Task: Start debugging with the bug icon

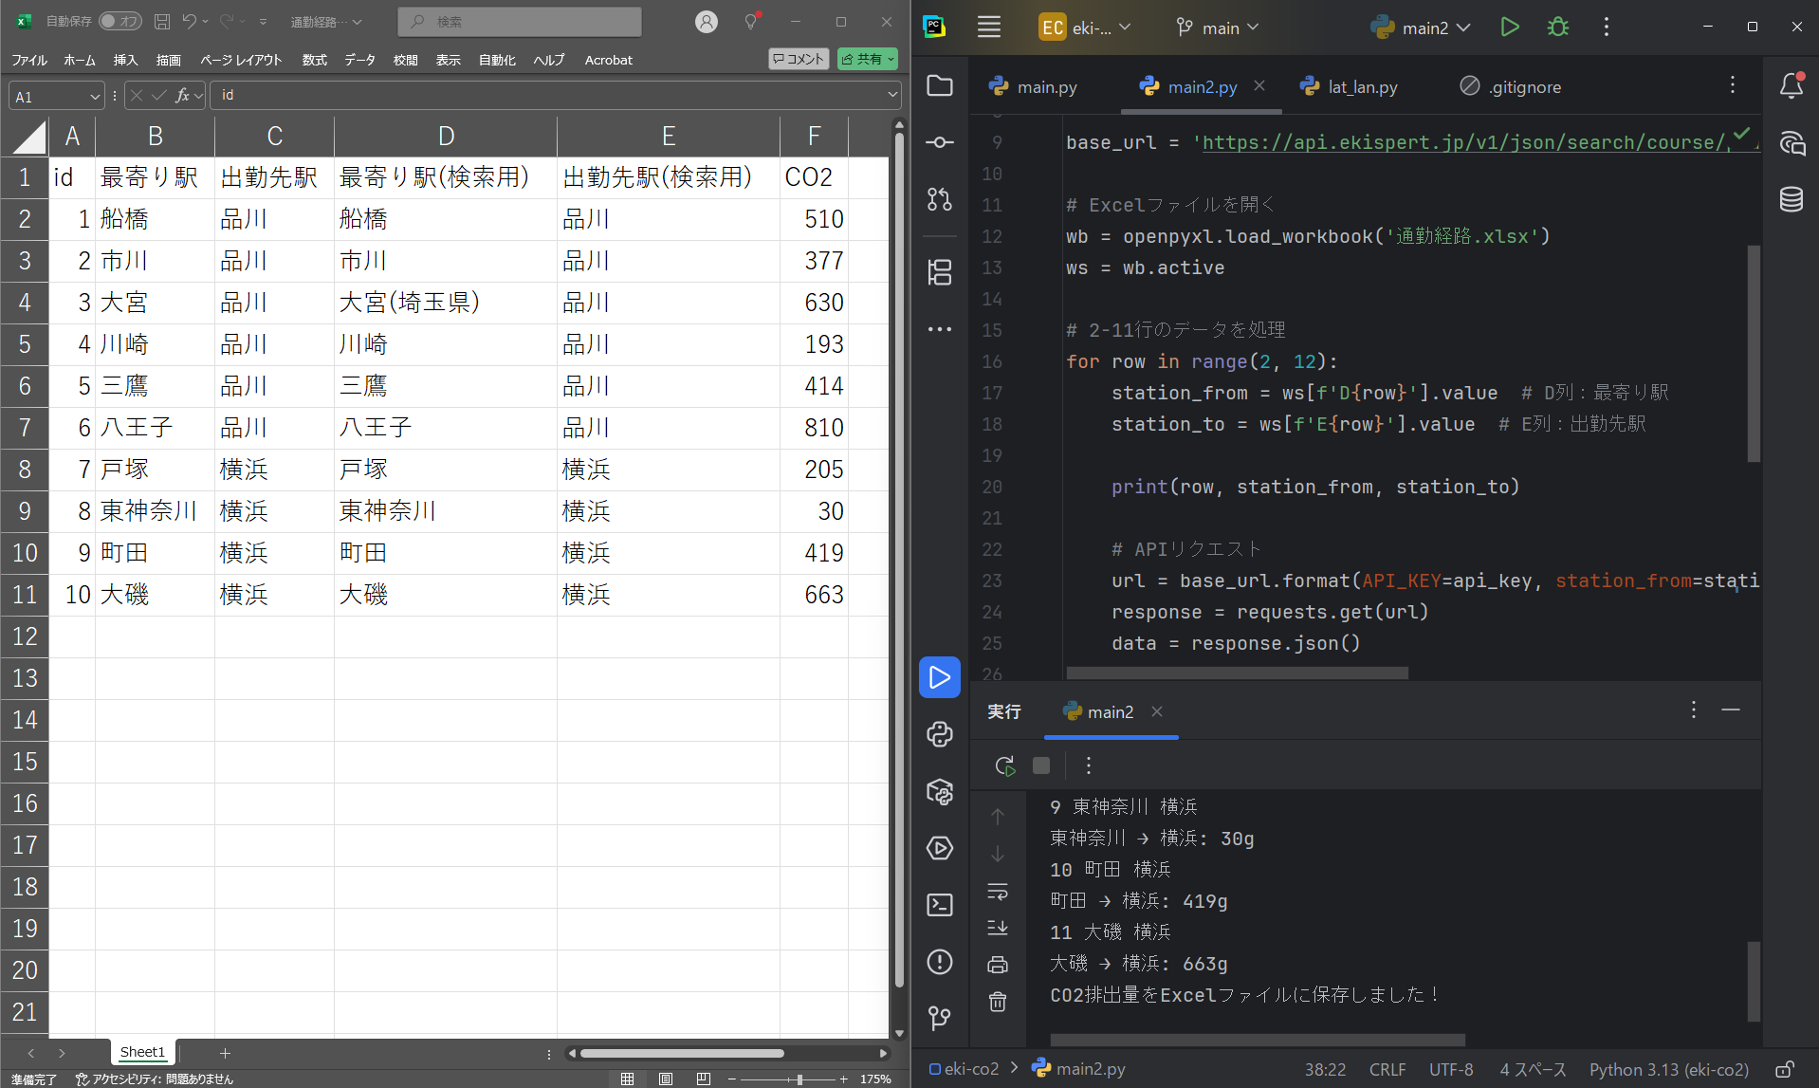Action: coord(1557,28)
